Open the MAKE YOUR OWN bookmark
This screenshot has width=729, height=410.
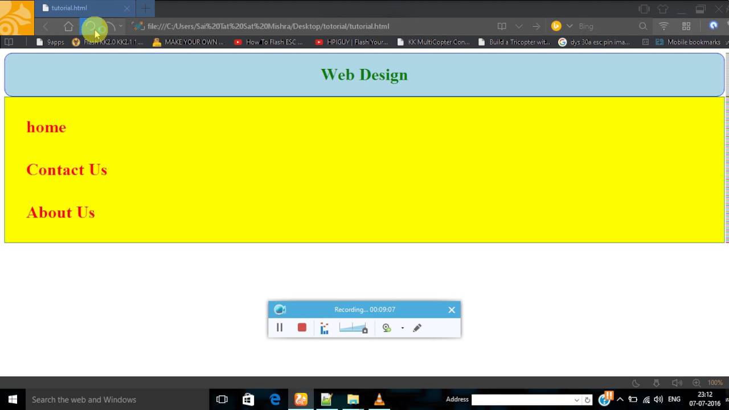point(189,42)
